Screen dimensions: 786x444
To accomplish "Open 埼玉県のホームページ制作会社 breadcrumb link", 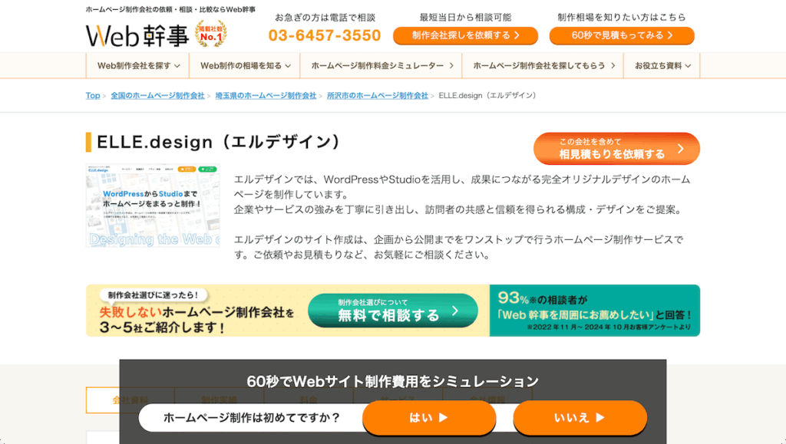I will 266,95.
